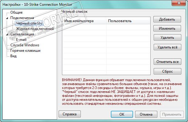Viewport: 188px width, 122px height.
Task: Sort by Имя компьютера column header
Action: click(x=84, y=21)
